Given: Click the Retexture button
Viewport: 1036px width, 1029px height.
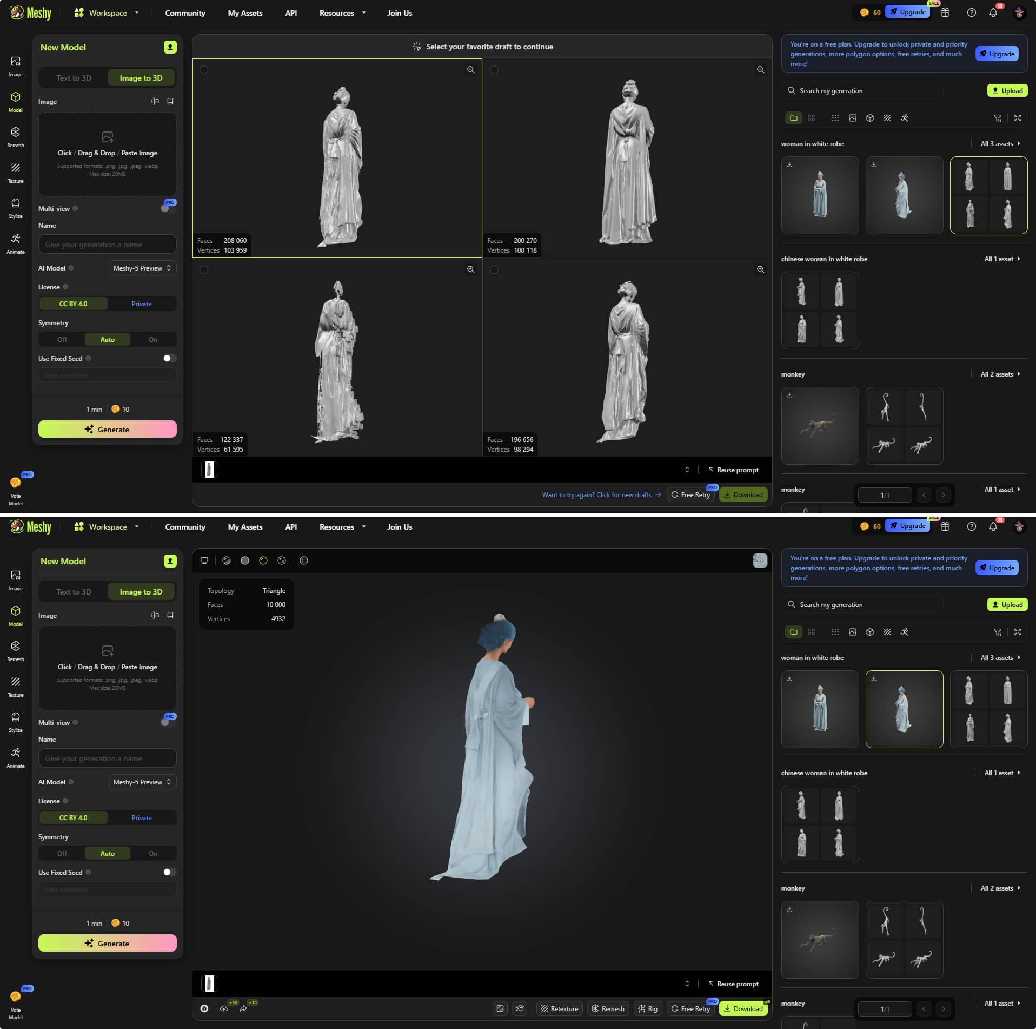Looking at the screenshot, I should coord(559,1009).
